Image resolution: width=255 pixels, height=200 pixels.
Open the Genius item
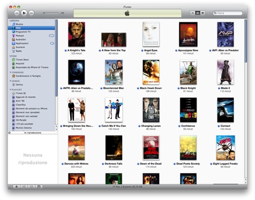pos(19,85)
